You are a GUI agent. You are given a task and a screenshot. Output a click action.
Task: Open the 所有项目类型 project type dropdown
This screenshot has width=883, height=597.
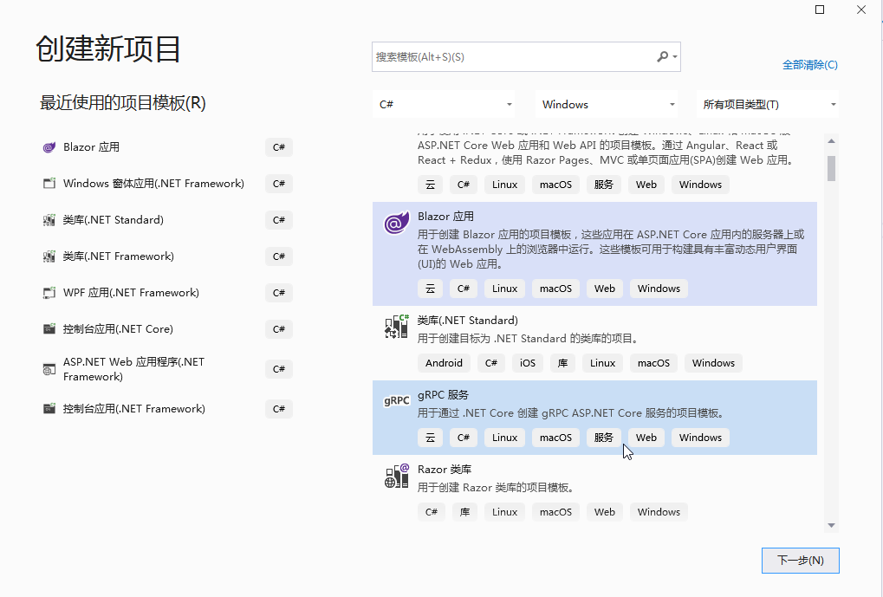pyautogui.click(x=766, y=103)
